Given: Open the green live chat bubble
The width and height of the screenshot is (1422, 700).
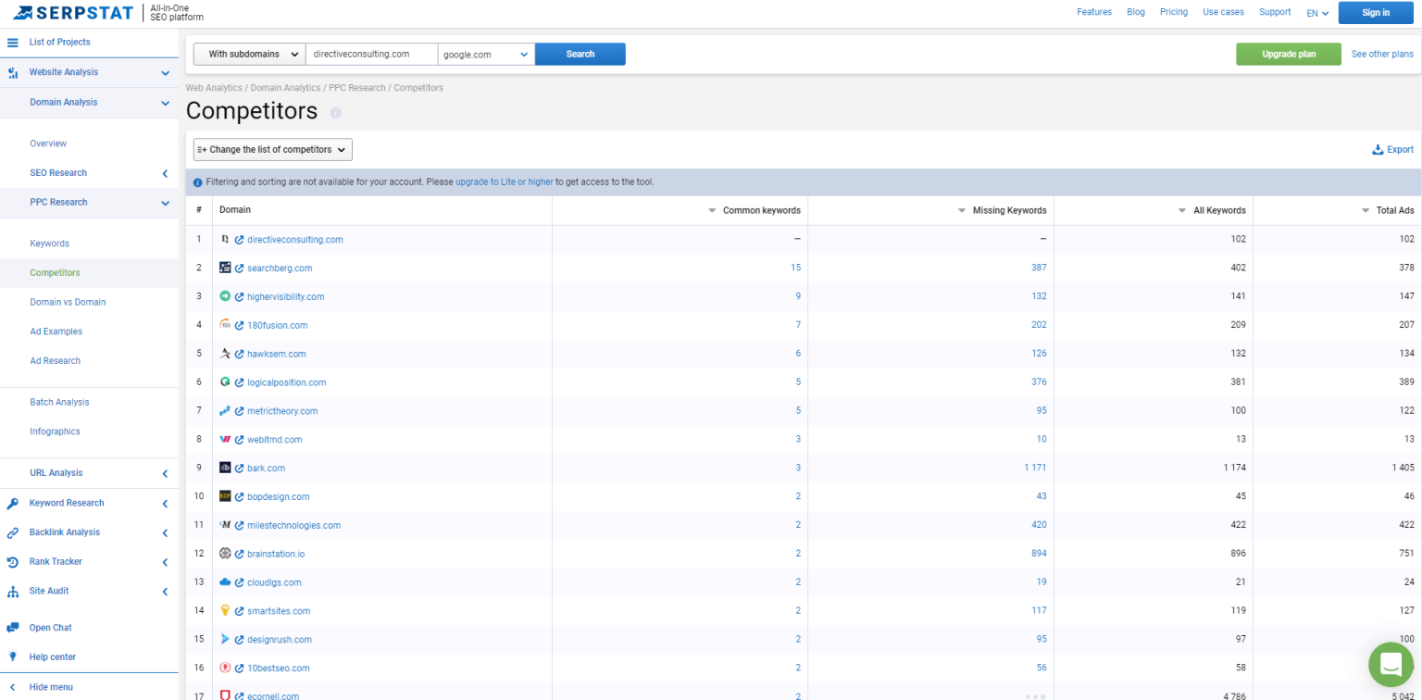Looking at the screenshot, I should coord(1391,664).
